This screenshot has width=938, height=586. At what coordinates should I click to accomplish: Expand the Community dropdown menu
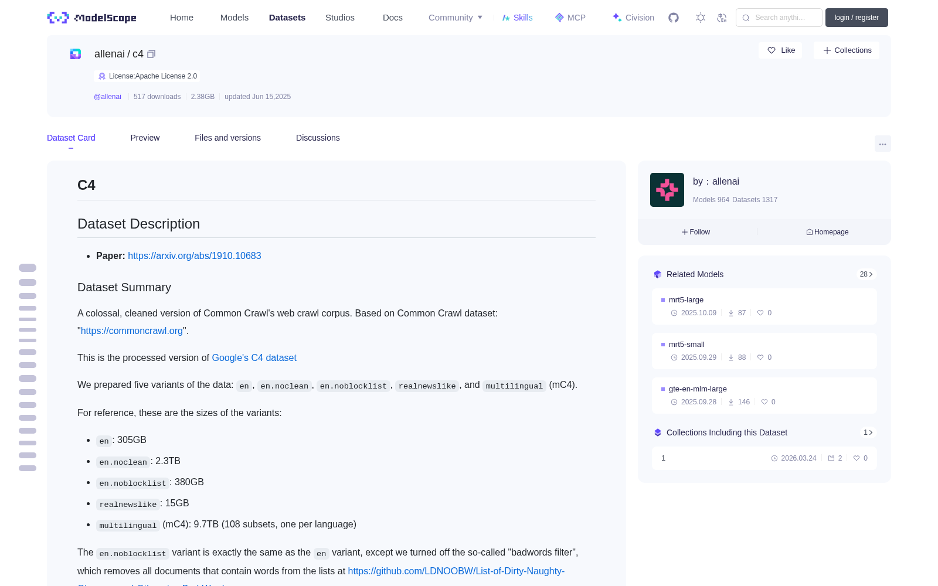[456, 18]
